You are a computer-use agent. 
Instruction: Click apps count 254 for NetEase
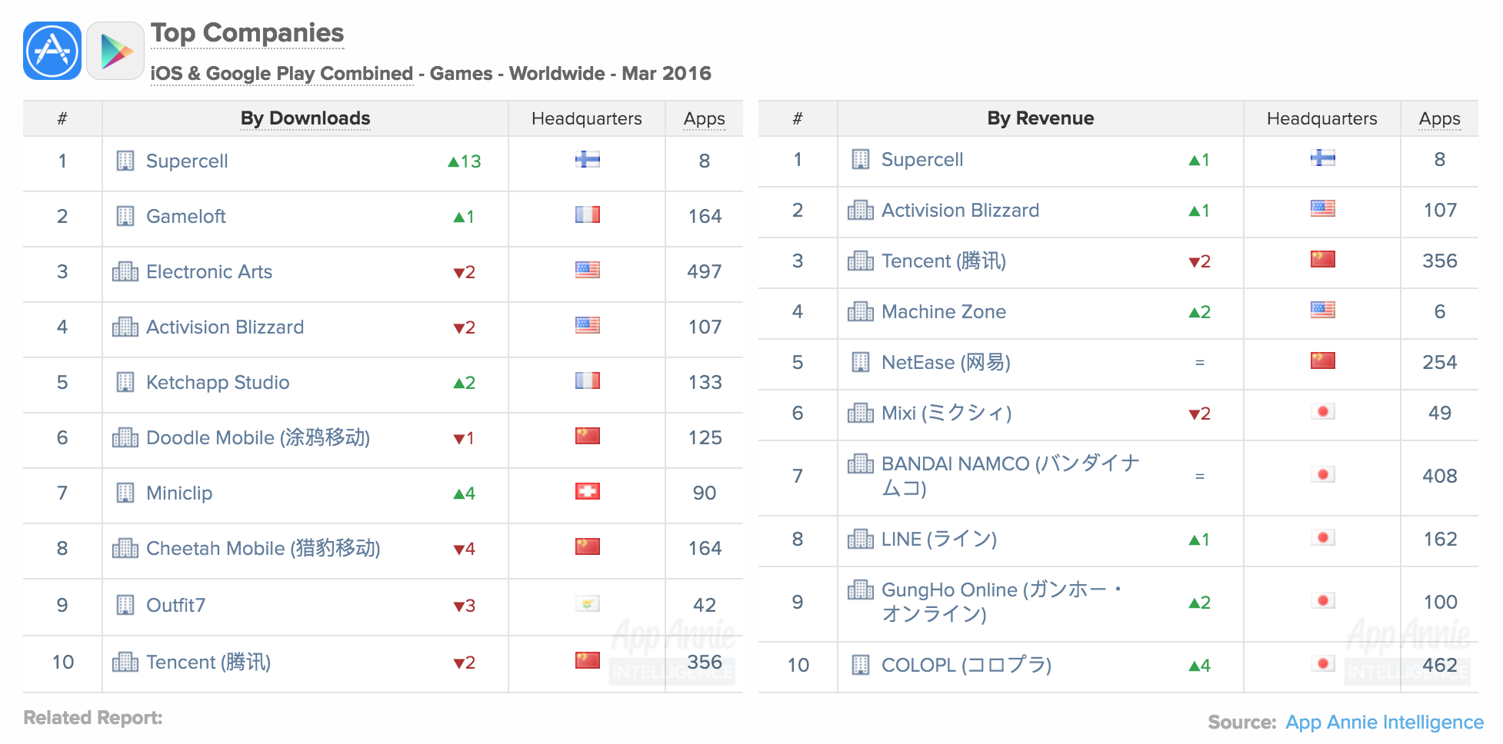point(1440,363)
